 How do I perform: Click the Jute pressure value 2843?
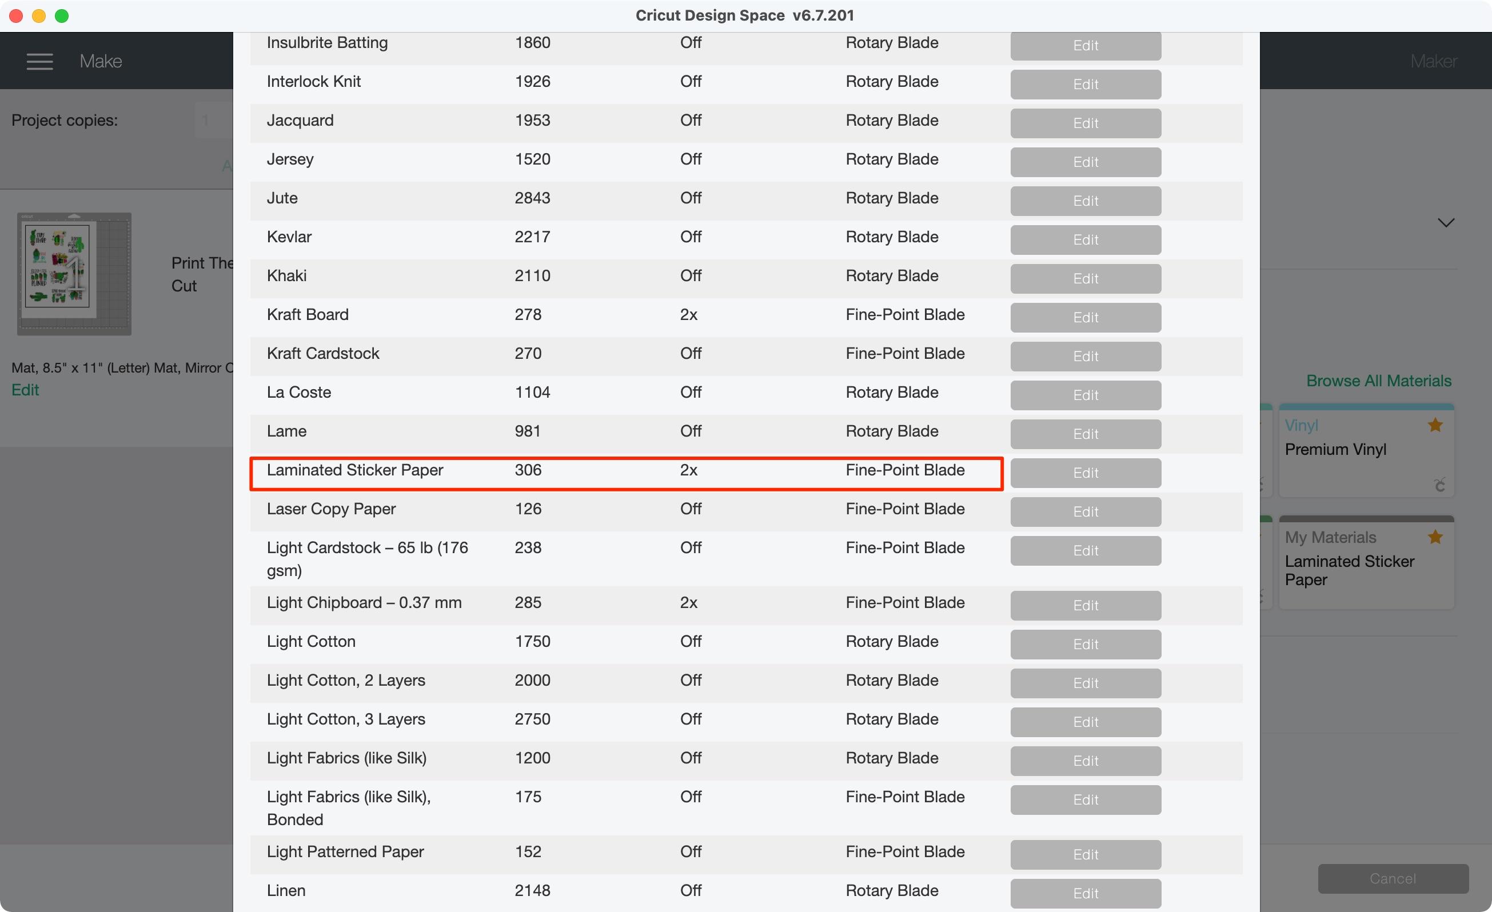(x=532, y=198)
